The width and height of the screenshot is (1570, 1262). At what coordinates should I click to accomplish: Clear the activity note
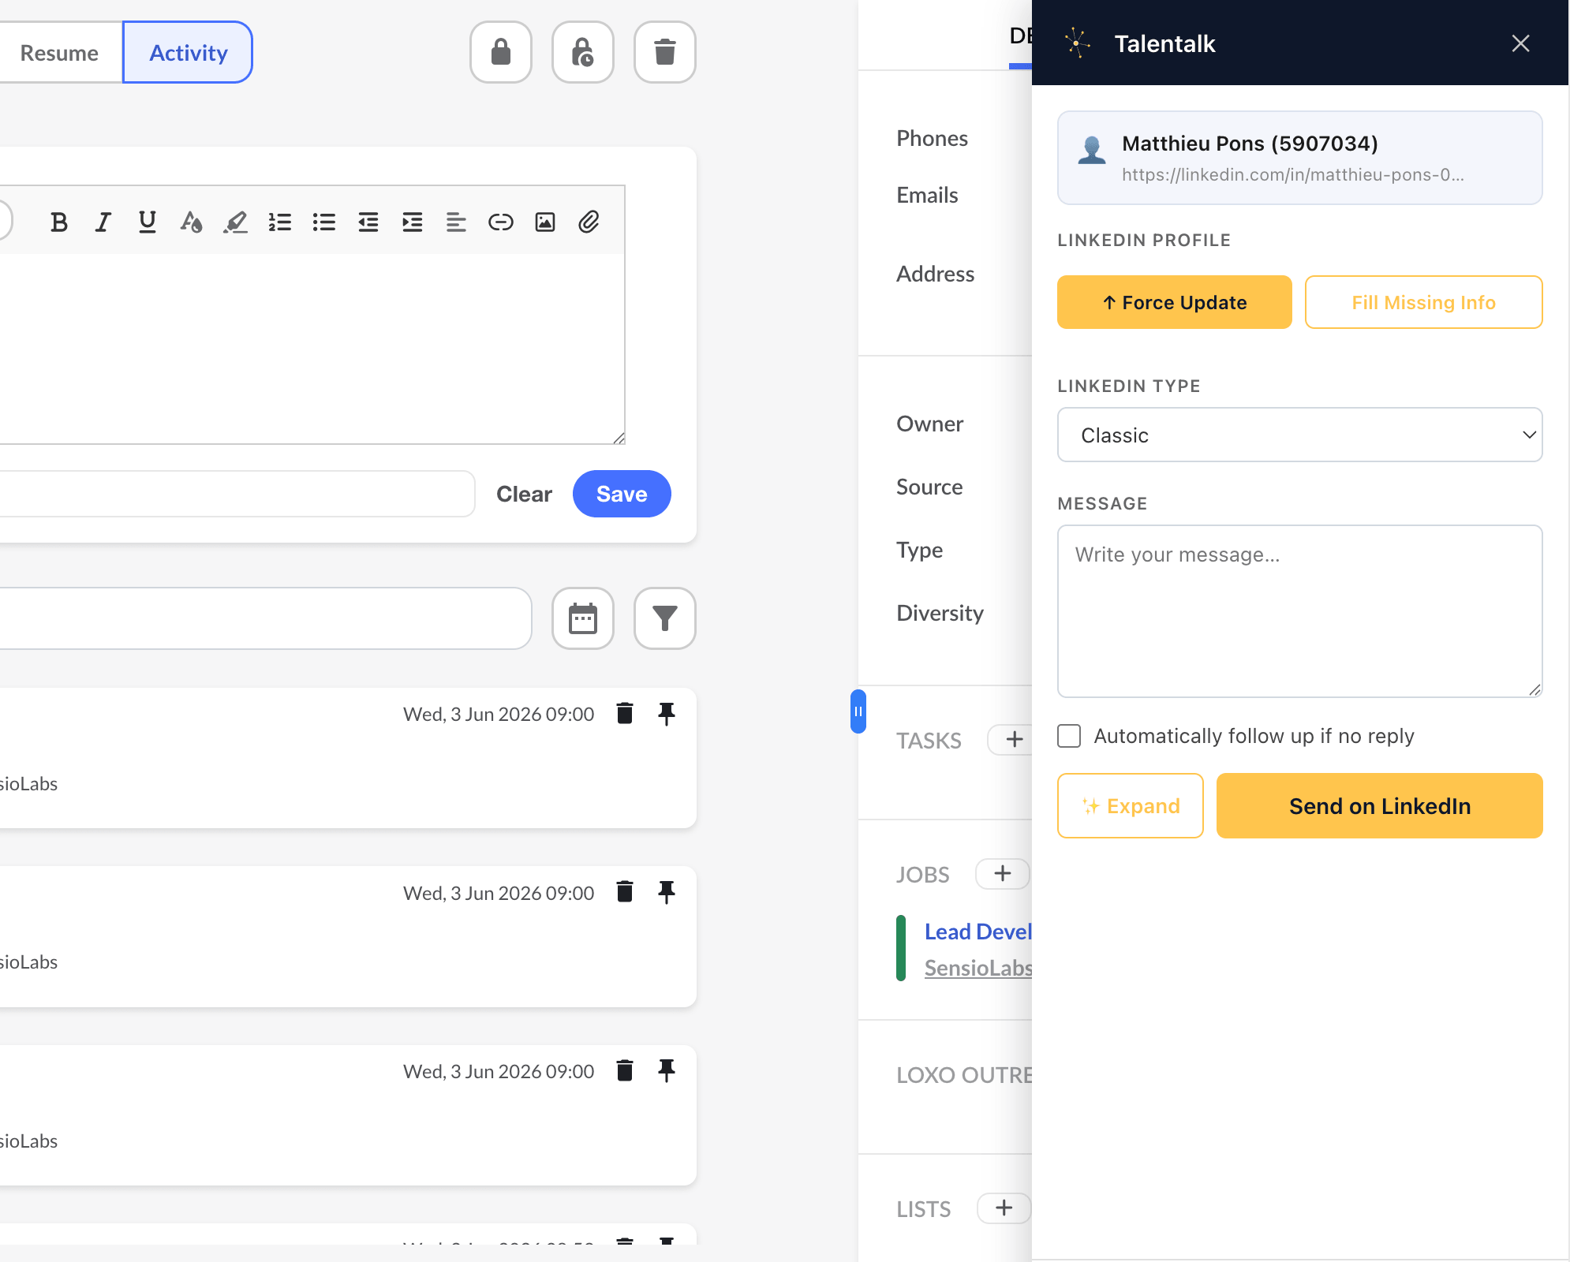[x=524, y=494]
